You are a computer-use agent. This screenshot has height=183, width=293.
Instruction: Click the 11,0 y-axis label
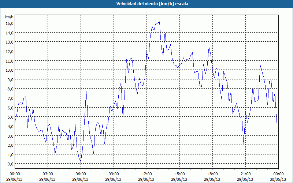pos(10,61)
